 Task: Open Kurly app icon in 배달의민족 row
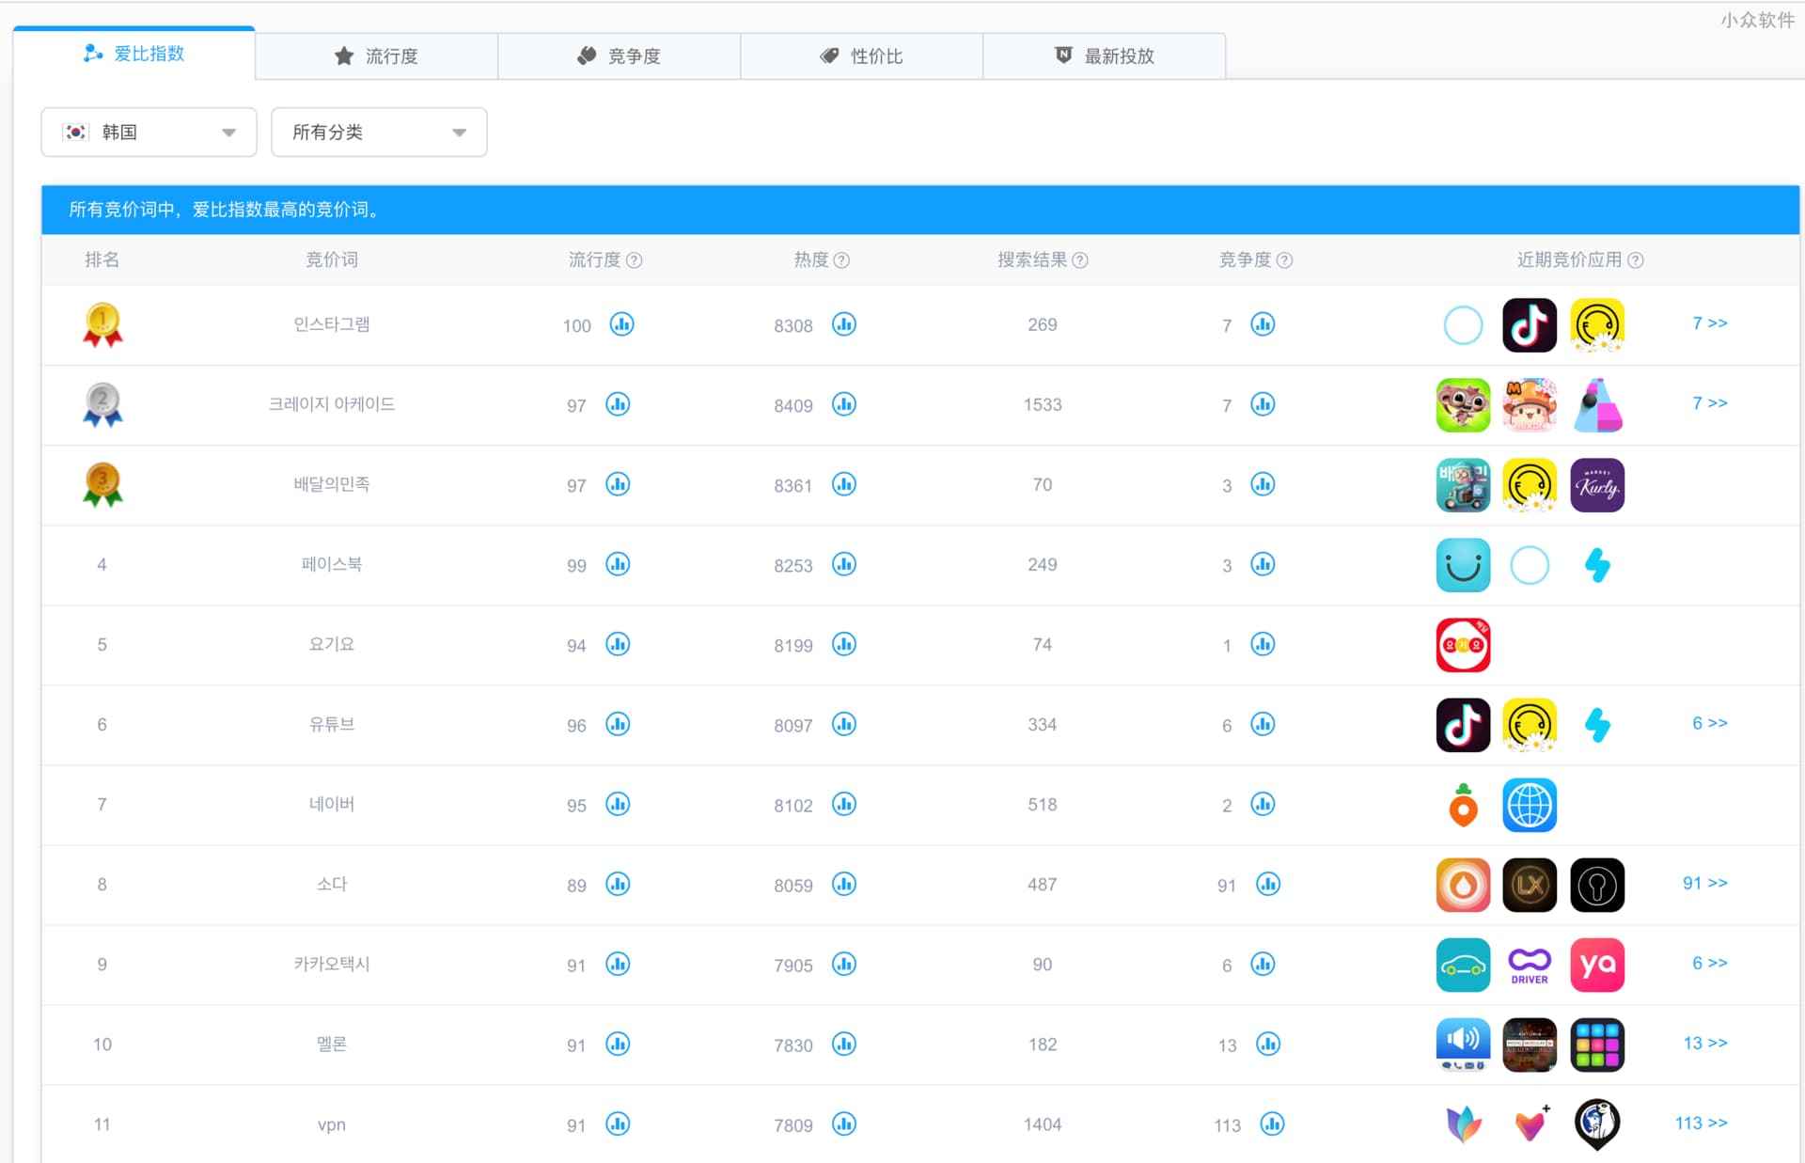click(1597, 485)
